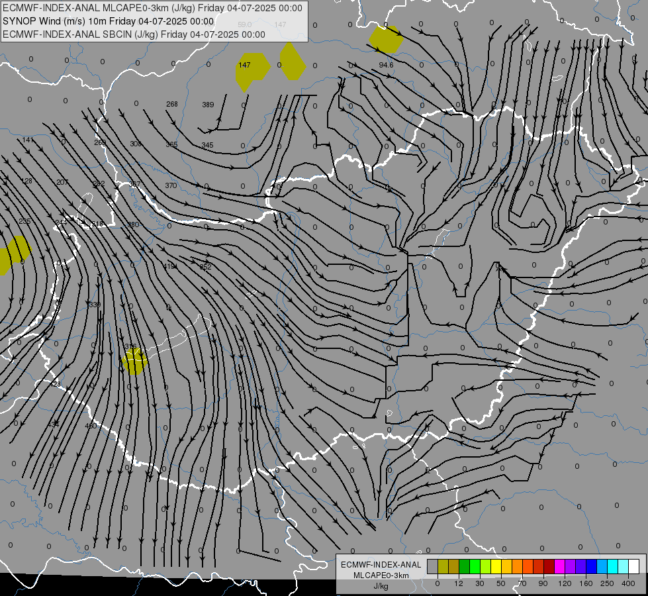Screen dimensions: 648x596
Task: Select the map value 306
Action: 136,144
